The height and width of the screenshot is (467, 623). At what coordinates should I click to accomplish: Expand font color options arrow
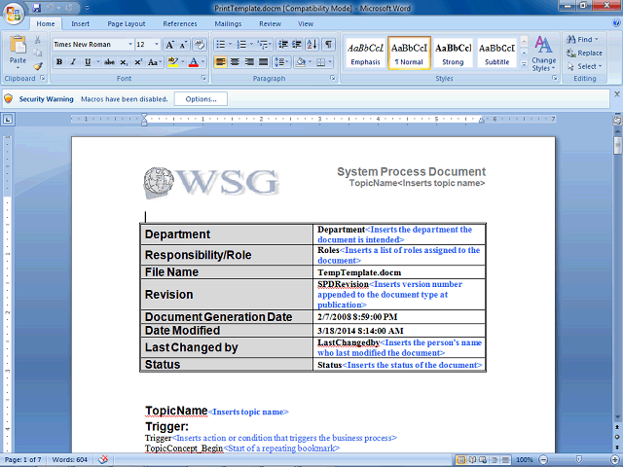[x=203, y=62]
